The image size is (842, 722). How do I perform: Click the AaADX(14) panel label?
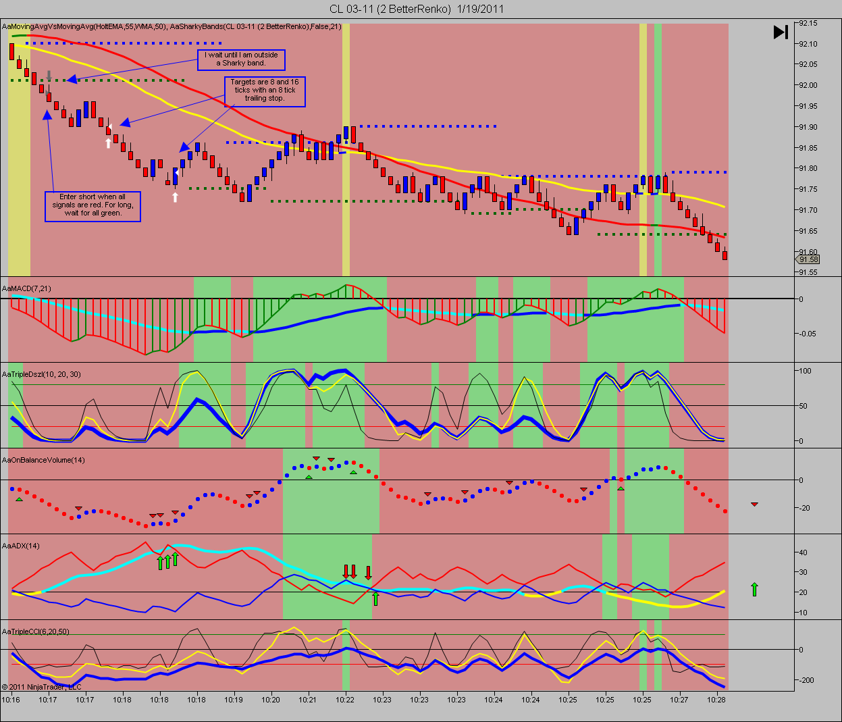[x=21, y=546]
